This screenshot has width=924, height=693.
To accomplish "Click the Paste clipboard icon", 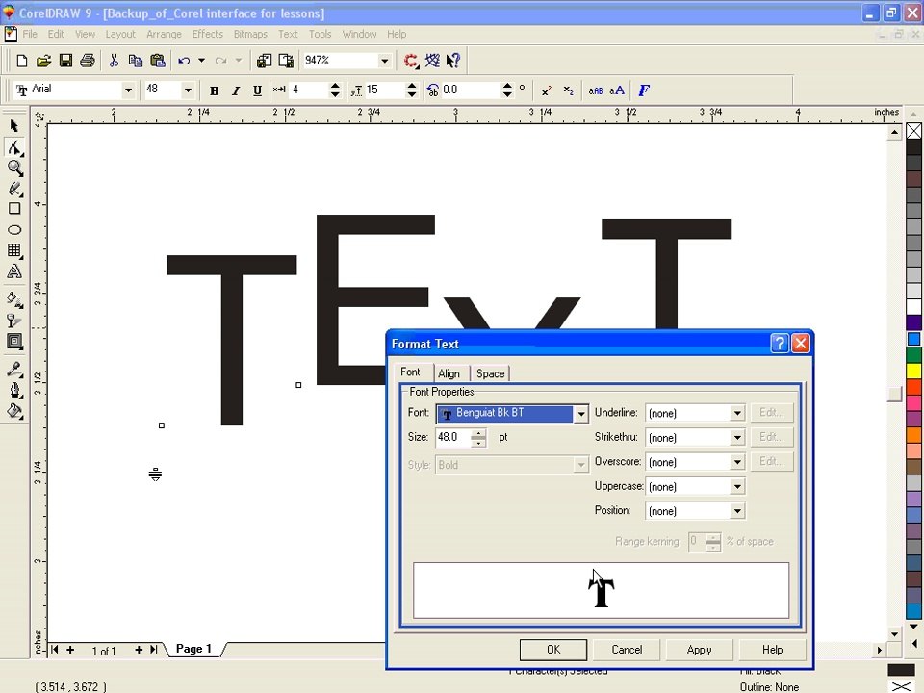I will click(157, 60).
